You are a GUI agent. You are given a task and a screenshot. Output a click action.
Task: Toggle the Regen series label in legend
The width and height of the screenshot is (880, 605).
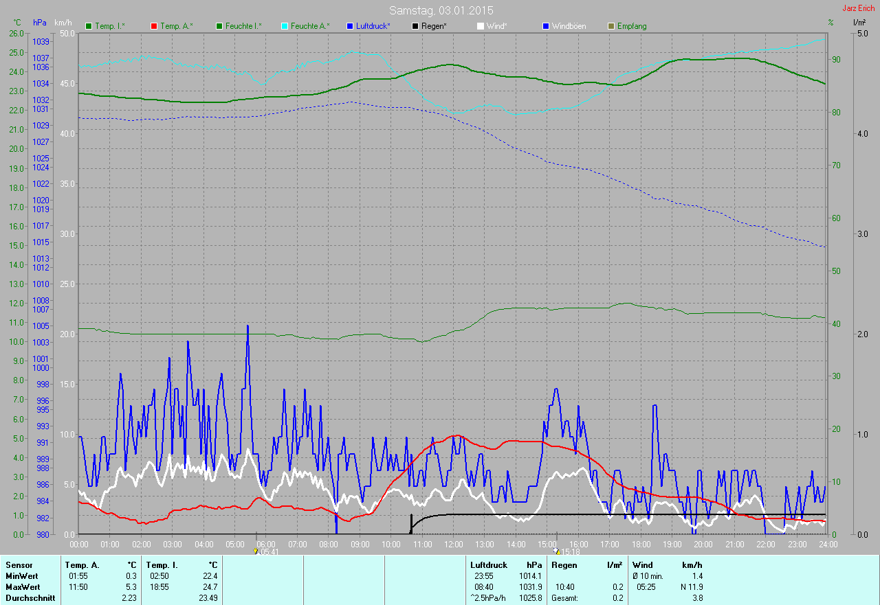click(x=434, y=26)
